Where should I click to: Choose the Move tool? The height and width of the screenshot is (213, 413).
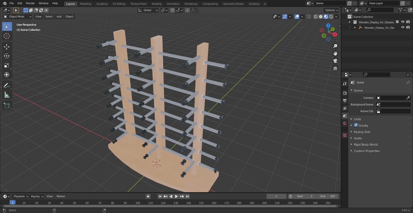click(x=7, y=47)
